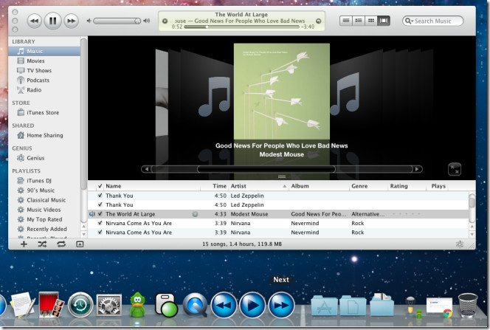Click the iTunes previous track button
490x330 pixels.
pos(35,21)
